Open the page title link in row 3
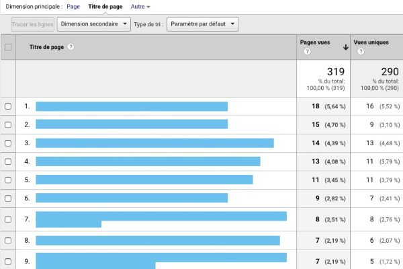The height and width of the screenshot is (269, 403). click(x=154, y=143)
